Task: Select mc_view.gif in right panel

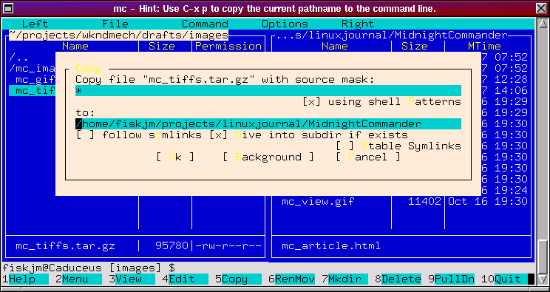Action: (x=318, y=202)
